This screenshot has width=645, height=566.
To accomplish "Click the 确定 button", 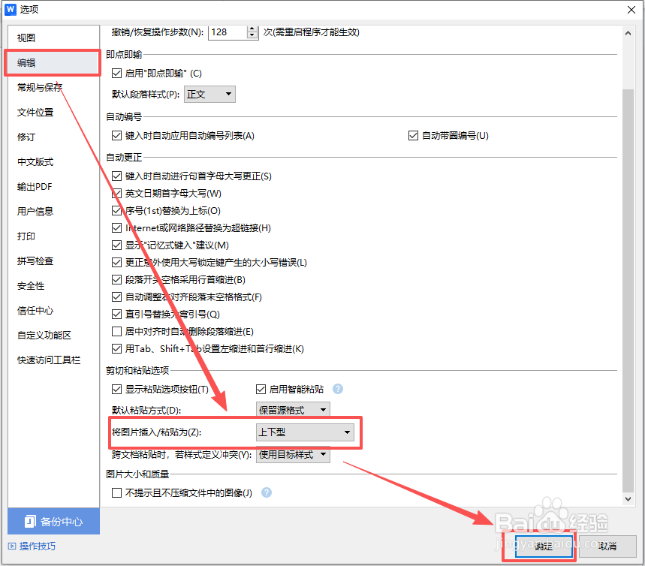I will point(544,546).
